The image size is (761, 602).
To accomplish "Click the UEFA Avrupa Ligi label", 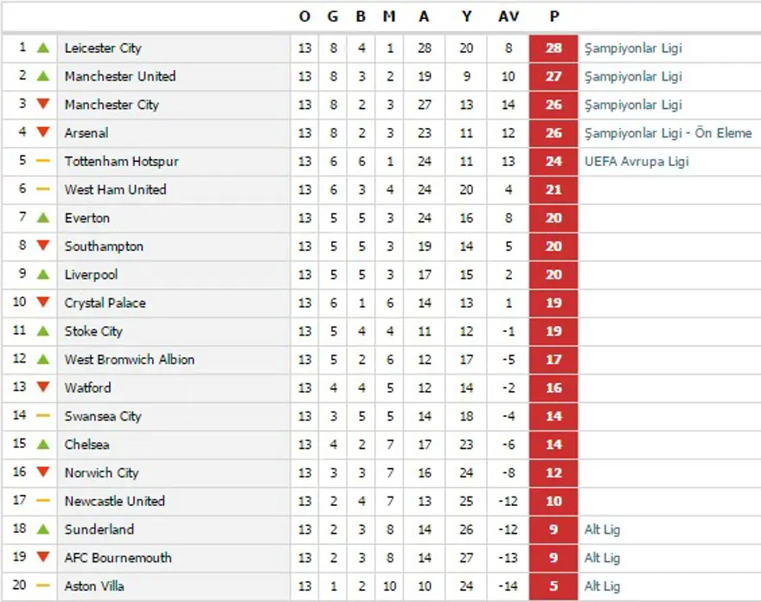I will [x=636, y=161].
